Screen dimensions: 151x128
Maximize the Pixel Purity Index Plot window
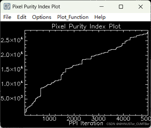click(121, 7)
